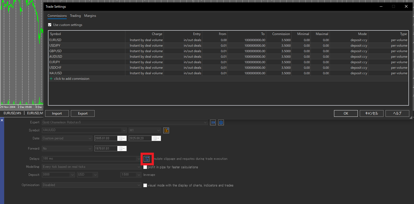This screenshot has height=204, width=414.
Task: Click the Expert properties gear icon
Action: [221, 122]
